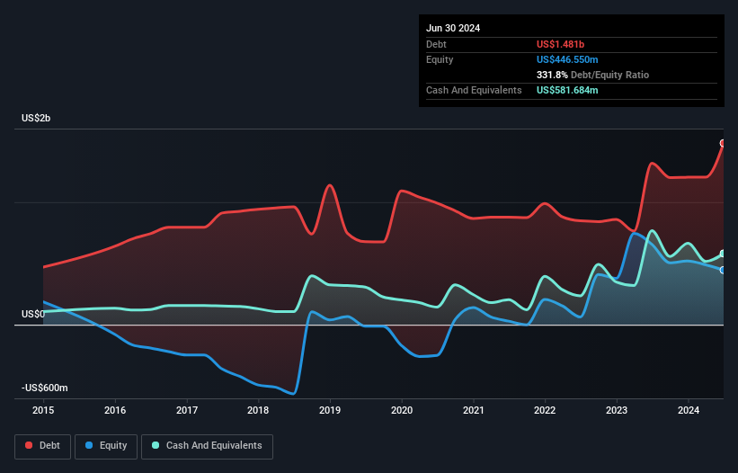Click the 2017 x-axis label
The height and width of the screenshot is (473, 738).
(x=187, y=410)
